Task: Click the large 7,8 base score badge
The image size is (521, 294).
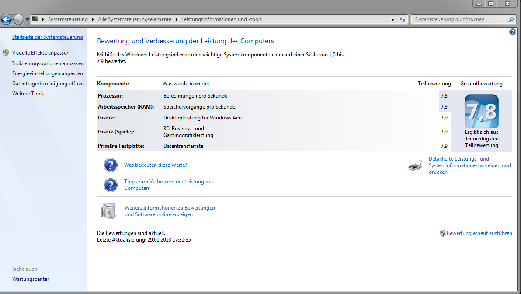Action: [482, 111]
